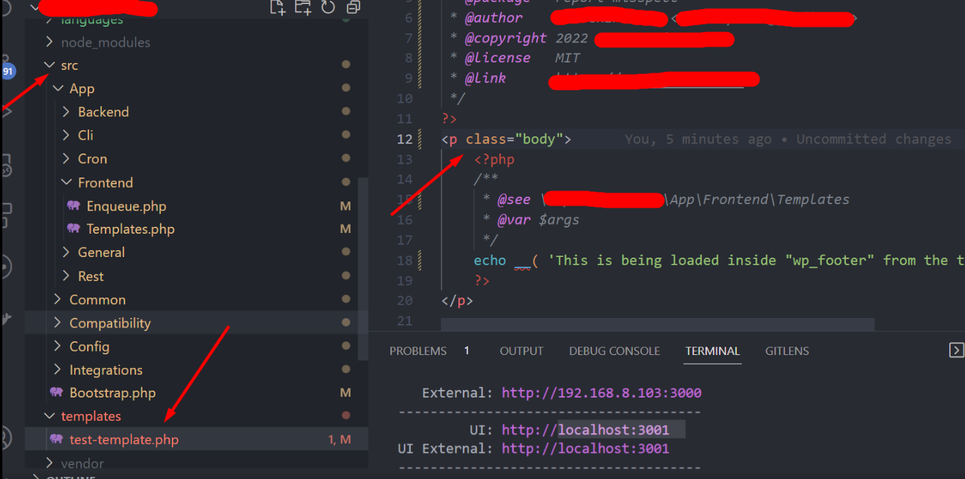
Task: Expand the General folder
Action: pos(66,252)
